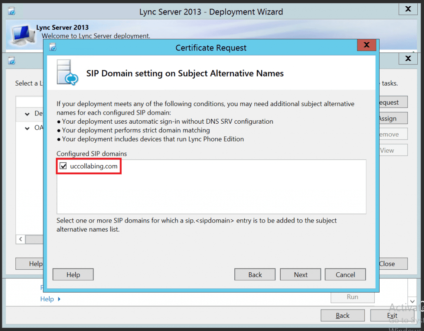Cancel the Certificate Request dialog
The height and width of the screenshot is (331, 424).
pos(345,275)
